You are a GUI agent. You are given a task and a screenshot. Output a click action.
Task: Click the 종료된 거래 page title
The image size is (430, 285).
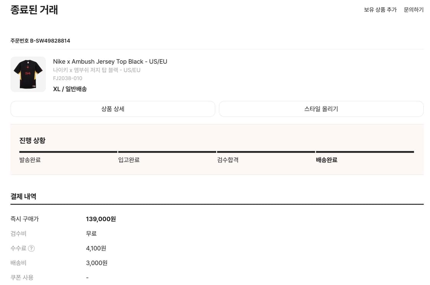(34, 10)
